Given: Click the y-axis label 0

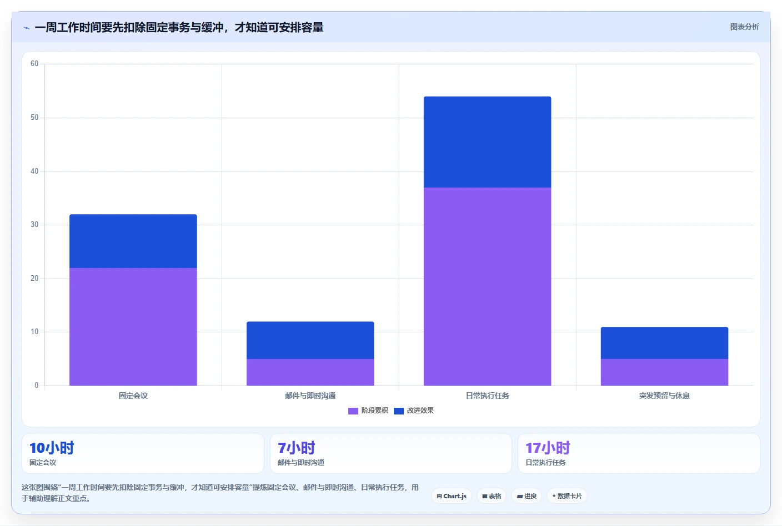Looking at the screenshot, I should tap(37, 386).
